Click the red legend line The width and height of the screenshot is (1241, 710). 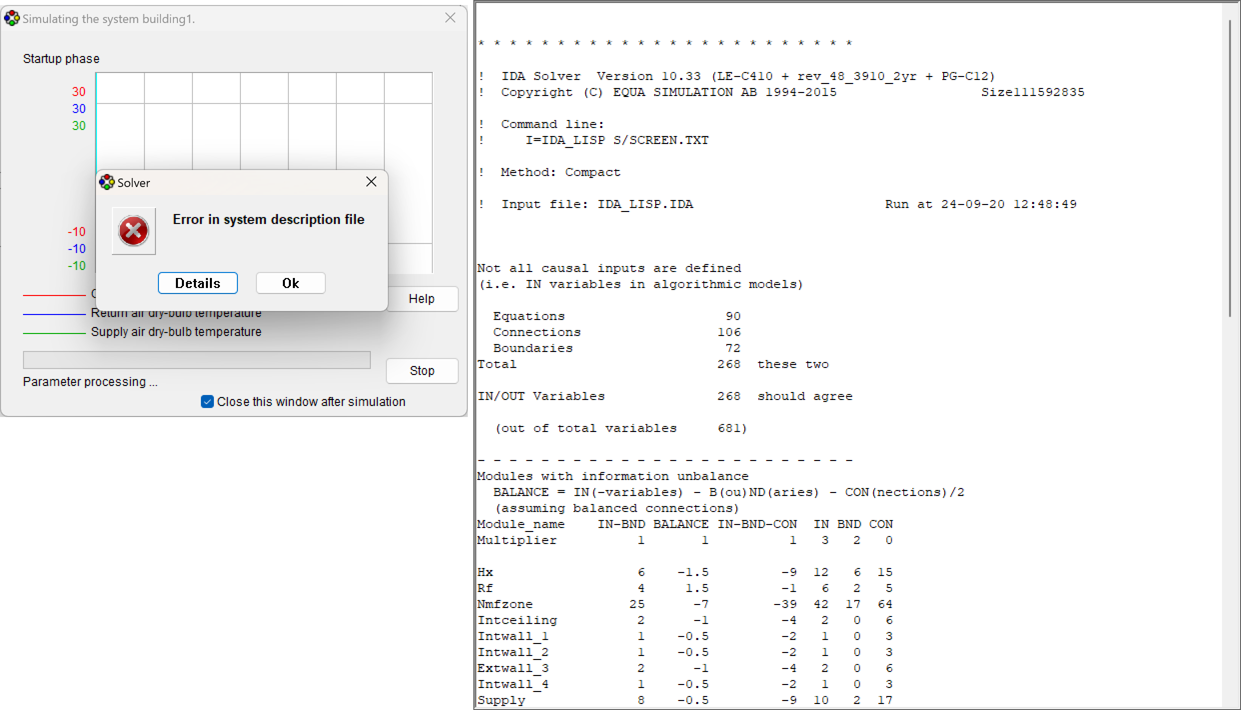tap(54, 295)
